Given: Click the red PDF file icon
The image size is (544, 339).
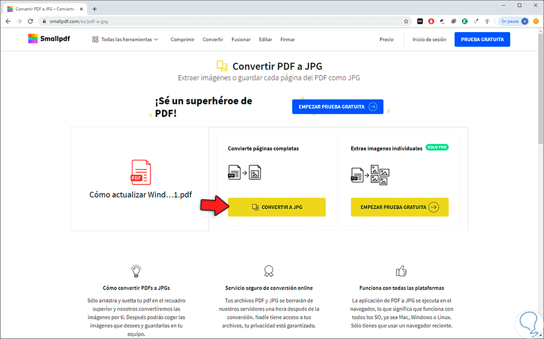Looking at the screenshot, I should click(141, 172).
